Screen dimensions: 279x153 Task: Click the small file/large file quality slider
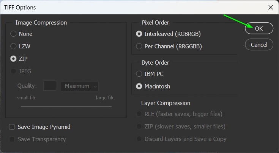pyautogui.click(x=66, y=107)
